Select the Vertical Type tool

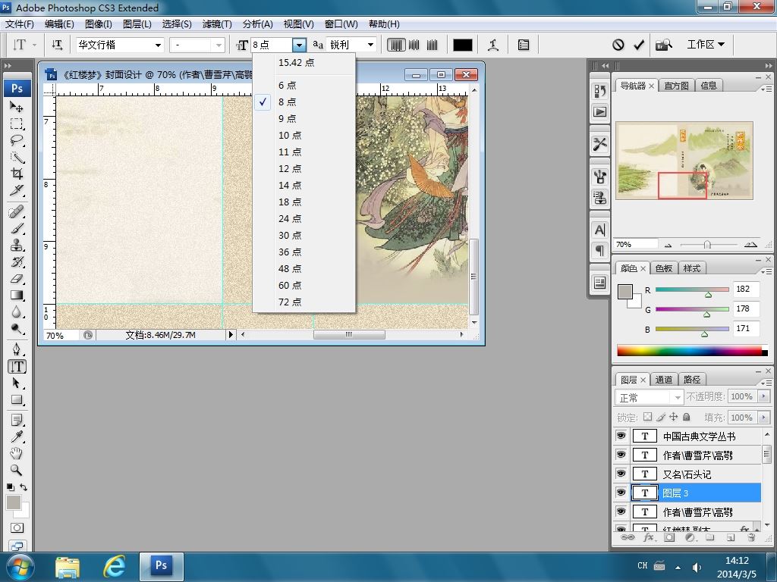(17, 367)
